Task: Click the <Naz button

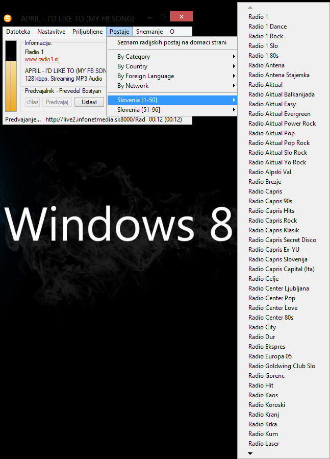Action: [x=33, y=102]
